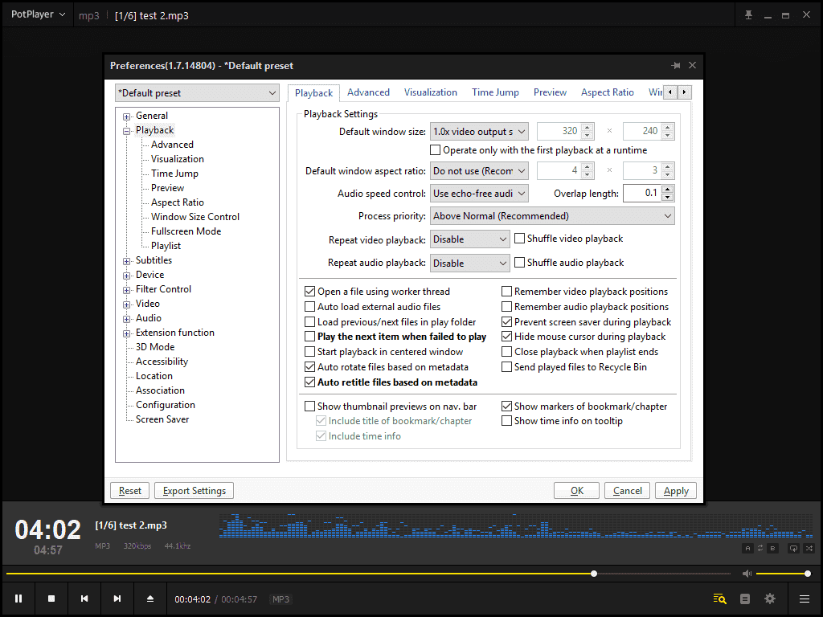Switch to the Preview tab
The height and width of the screenshot is (617, 823).
pos(550,92)
